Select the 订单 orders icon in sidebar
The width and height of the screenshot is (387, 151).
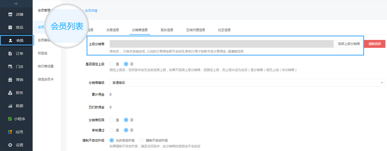coord(10,54)
